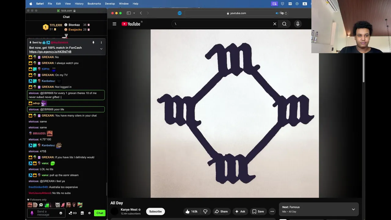
Task: Send message with green Chat button
Action: click(100, 213)
